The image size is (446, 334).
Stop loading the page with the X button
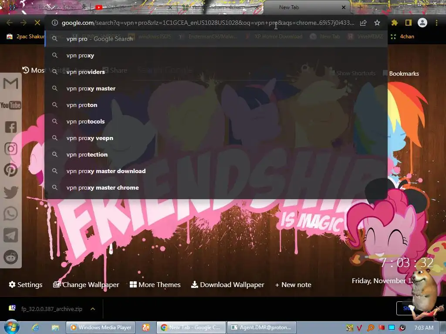pos(37,23)
